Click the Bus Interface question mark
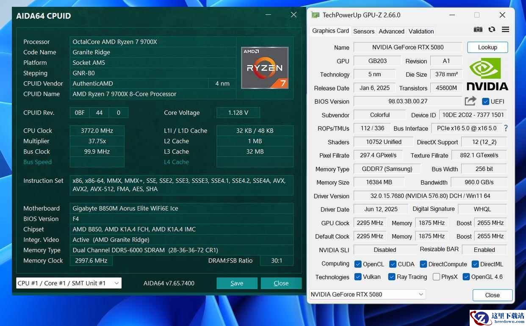This screenshot has height=326, width=526. click(506, 128)
